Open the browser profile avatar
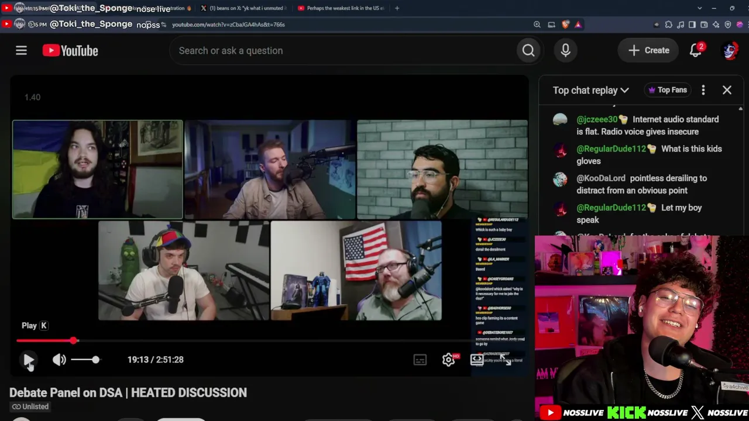749x421 pixels. coord(740,25)
